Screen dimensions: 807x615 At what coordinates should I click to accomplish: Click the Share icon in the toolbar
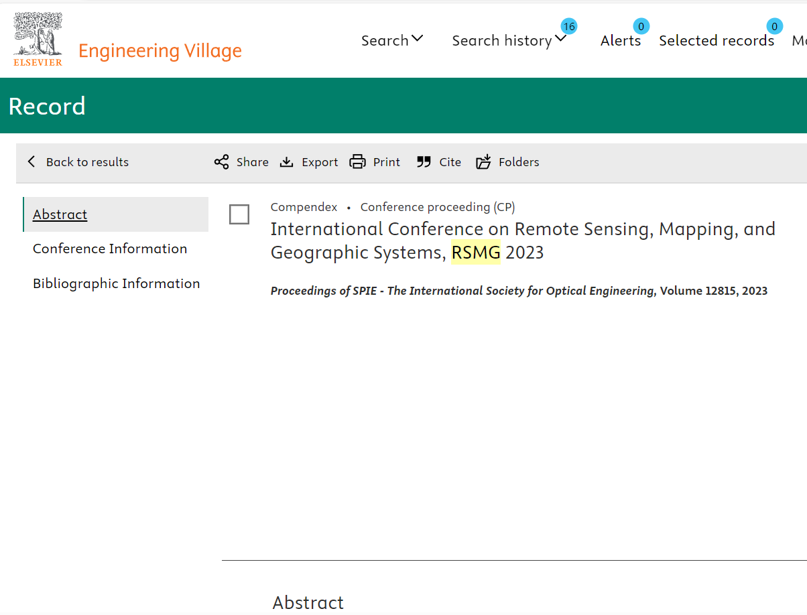(221, 162)
